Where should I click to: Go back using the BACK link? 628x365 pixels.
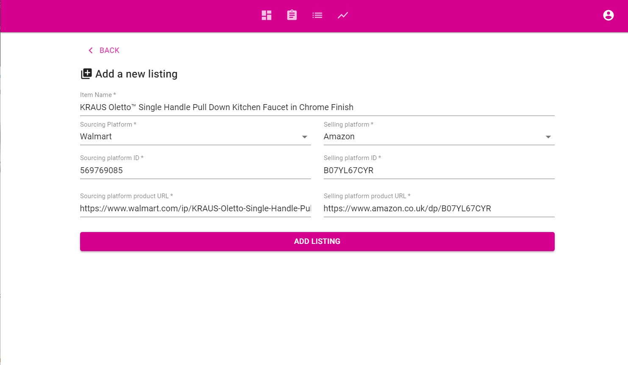click(x=104, y=50)
